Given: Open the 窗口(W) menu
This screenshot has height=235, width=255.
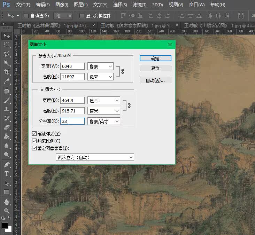Looking at the screenshot, I should tap(197, 5).
